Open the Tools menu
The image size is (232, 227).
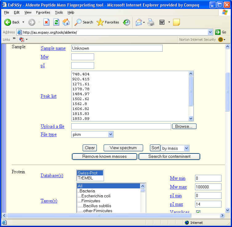tap(59, 12)
